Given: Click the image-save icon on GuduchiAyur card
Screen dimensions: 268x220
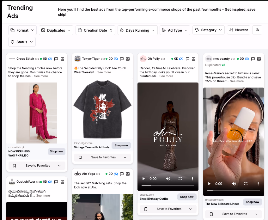Looking at the screenshot, I should pyautogui.click(x=62, y=182).
